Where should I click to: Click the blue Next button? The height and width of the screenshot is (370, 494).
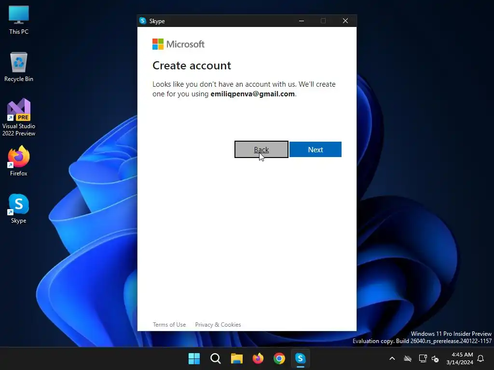pyautogui.click(x=316, y=149)
